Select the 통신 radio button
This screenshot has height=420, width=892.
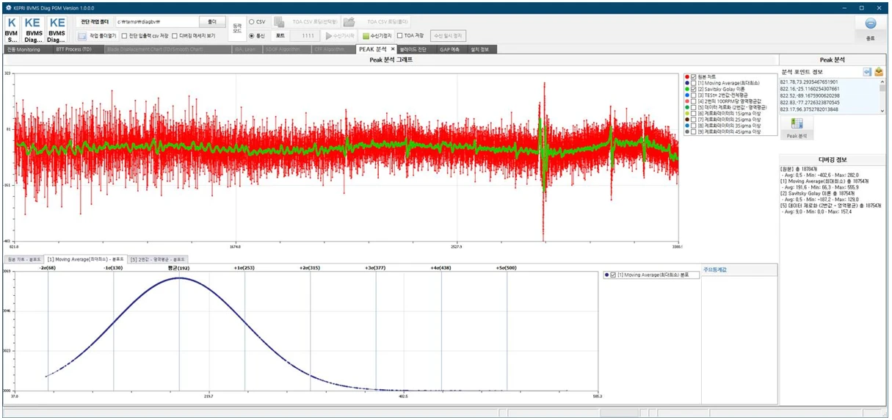click(251, 35)
